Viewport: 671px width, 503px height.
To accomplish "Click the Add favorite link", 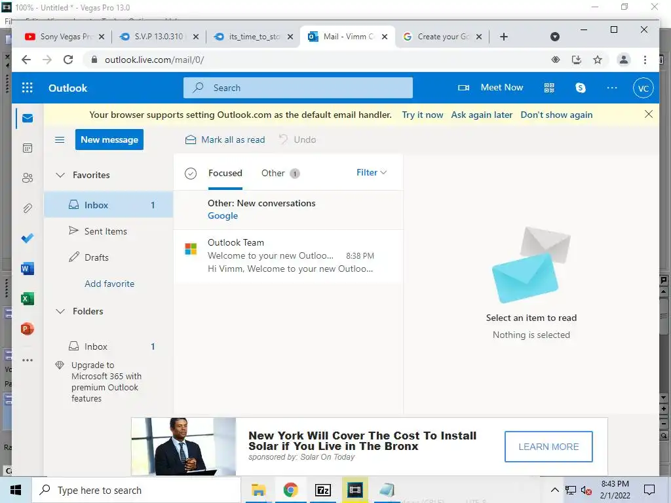I will point(109,284).
